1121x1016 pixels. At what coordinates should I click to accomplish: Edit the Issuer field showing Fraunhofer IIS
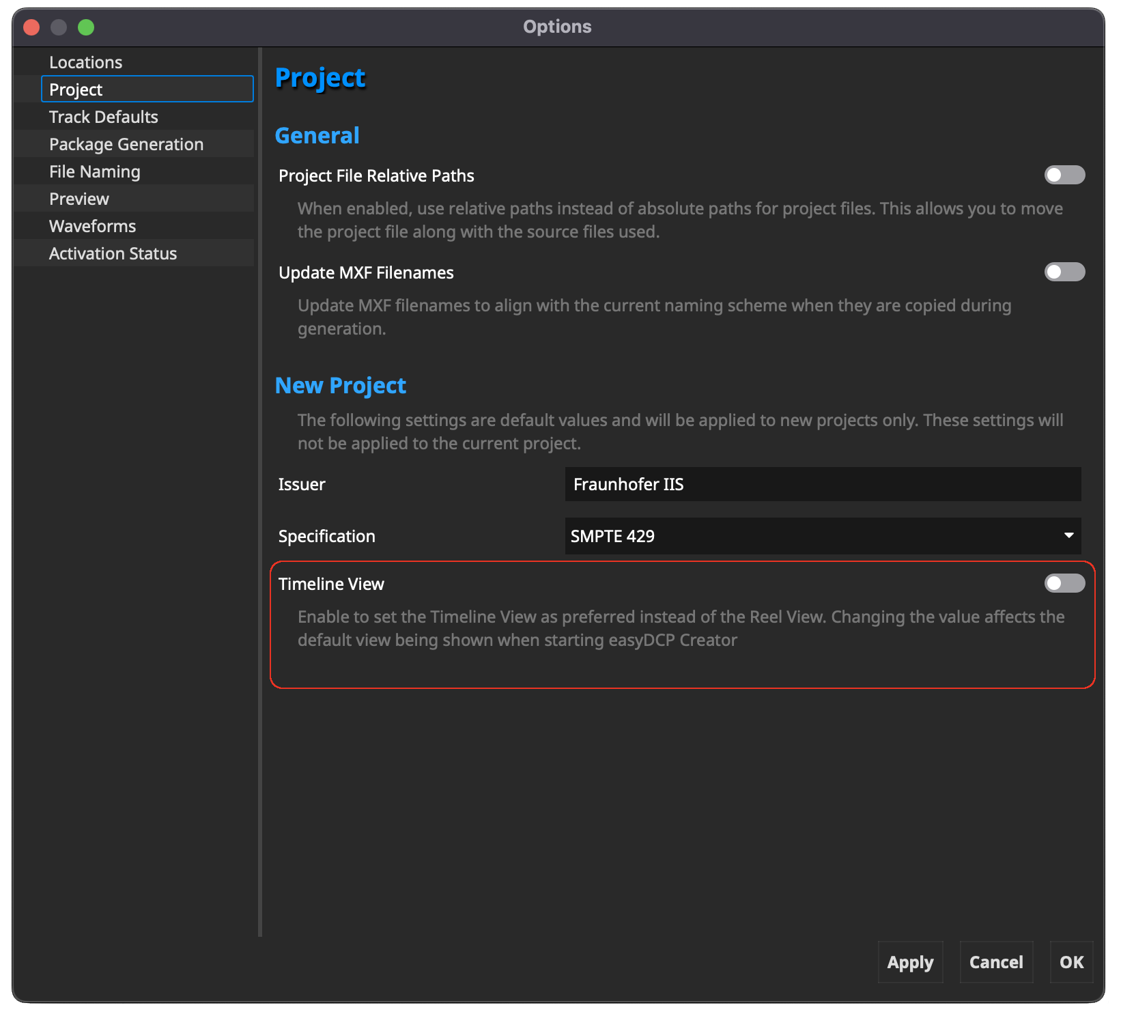click(822, 484)
